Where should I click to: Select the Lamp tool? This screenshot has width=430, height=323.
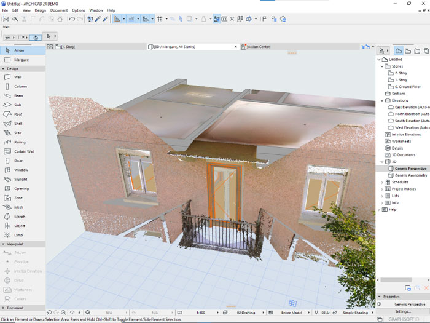pos(23,235)
